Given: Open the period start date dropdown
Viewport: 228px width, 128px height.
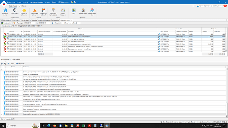Looking at the screenshot, I should pyautogui.click(x=34, y=23).
